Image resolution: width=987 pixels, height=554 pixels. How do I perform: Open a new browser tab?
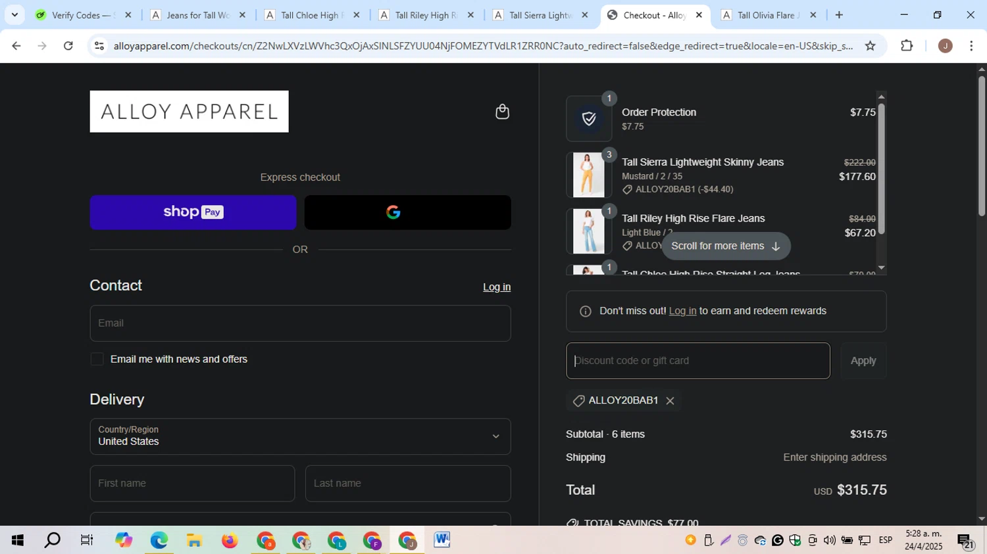(839, 15)
